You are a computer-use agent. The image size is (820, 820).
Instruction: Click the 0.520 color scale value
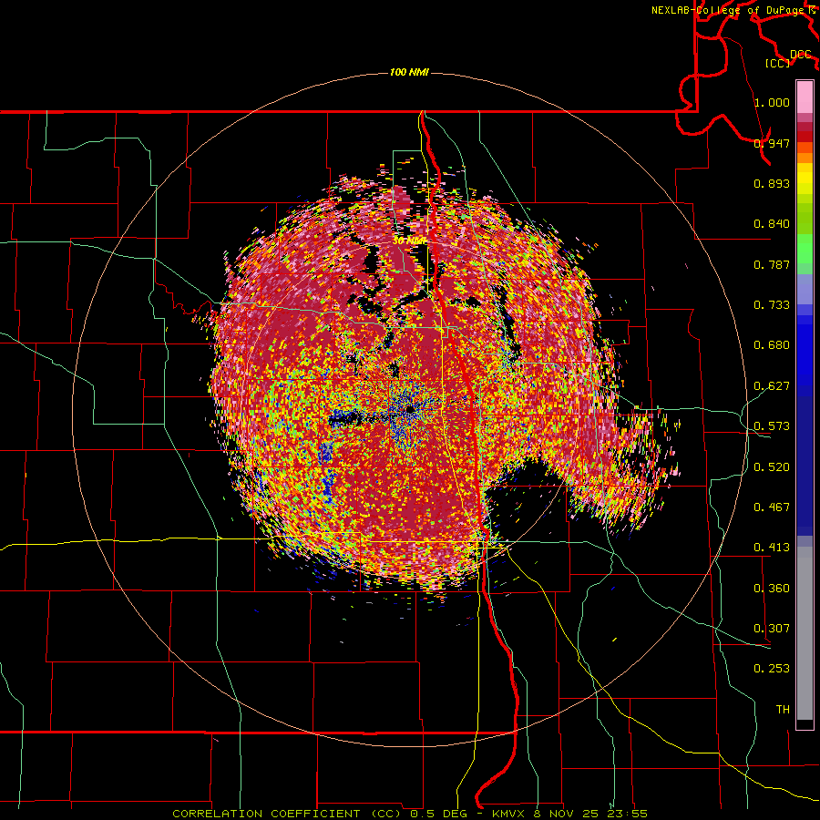pyautogui.click(x=772, y=467)
